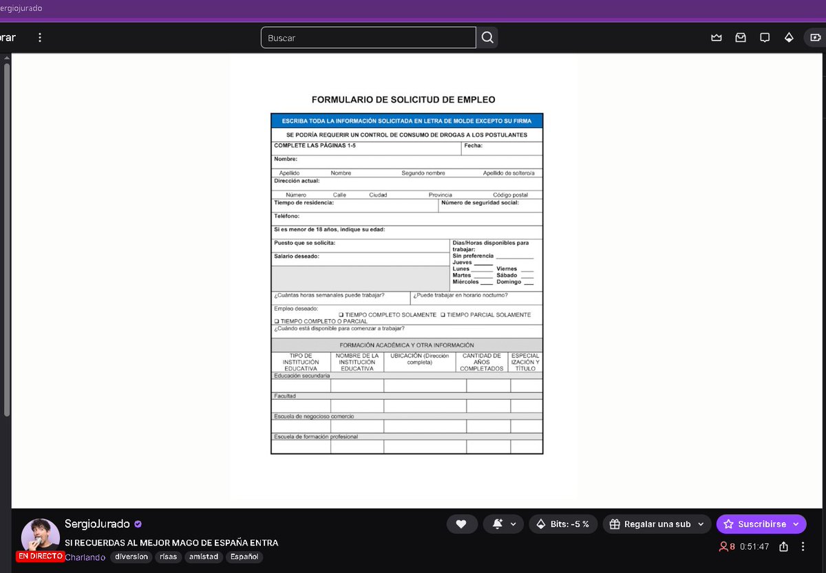This screenshot has height=573, width=826.
Task: Click the Puesto que se solicita: field
Action: [361, 246]
